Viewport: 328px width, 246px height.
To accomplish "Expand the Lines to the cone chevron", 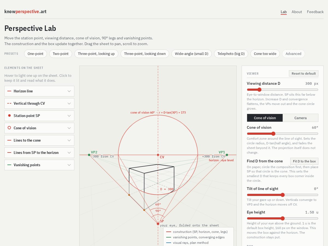I will click(x=69, y=140).
